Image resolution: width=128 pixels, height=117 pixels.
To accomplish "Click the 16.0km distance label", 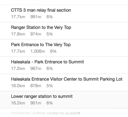I will pos(18,86).
